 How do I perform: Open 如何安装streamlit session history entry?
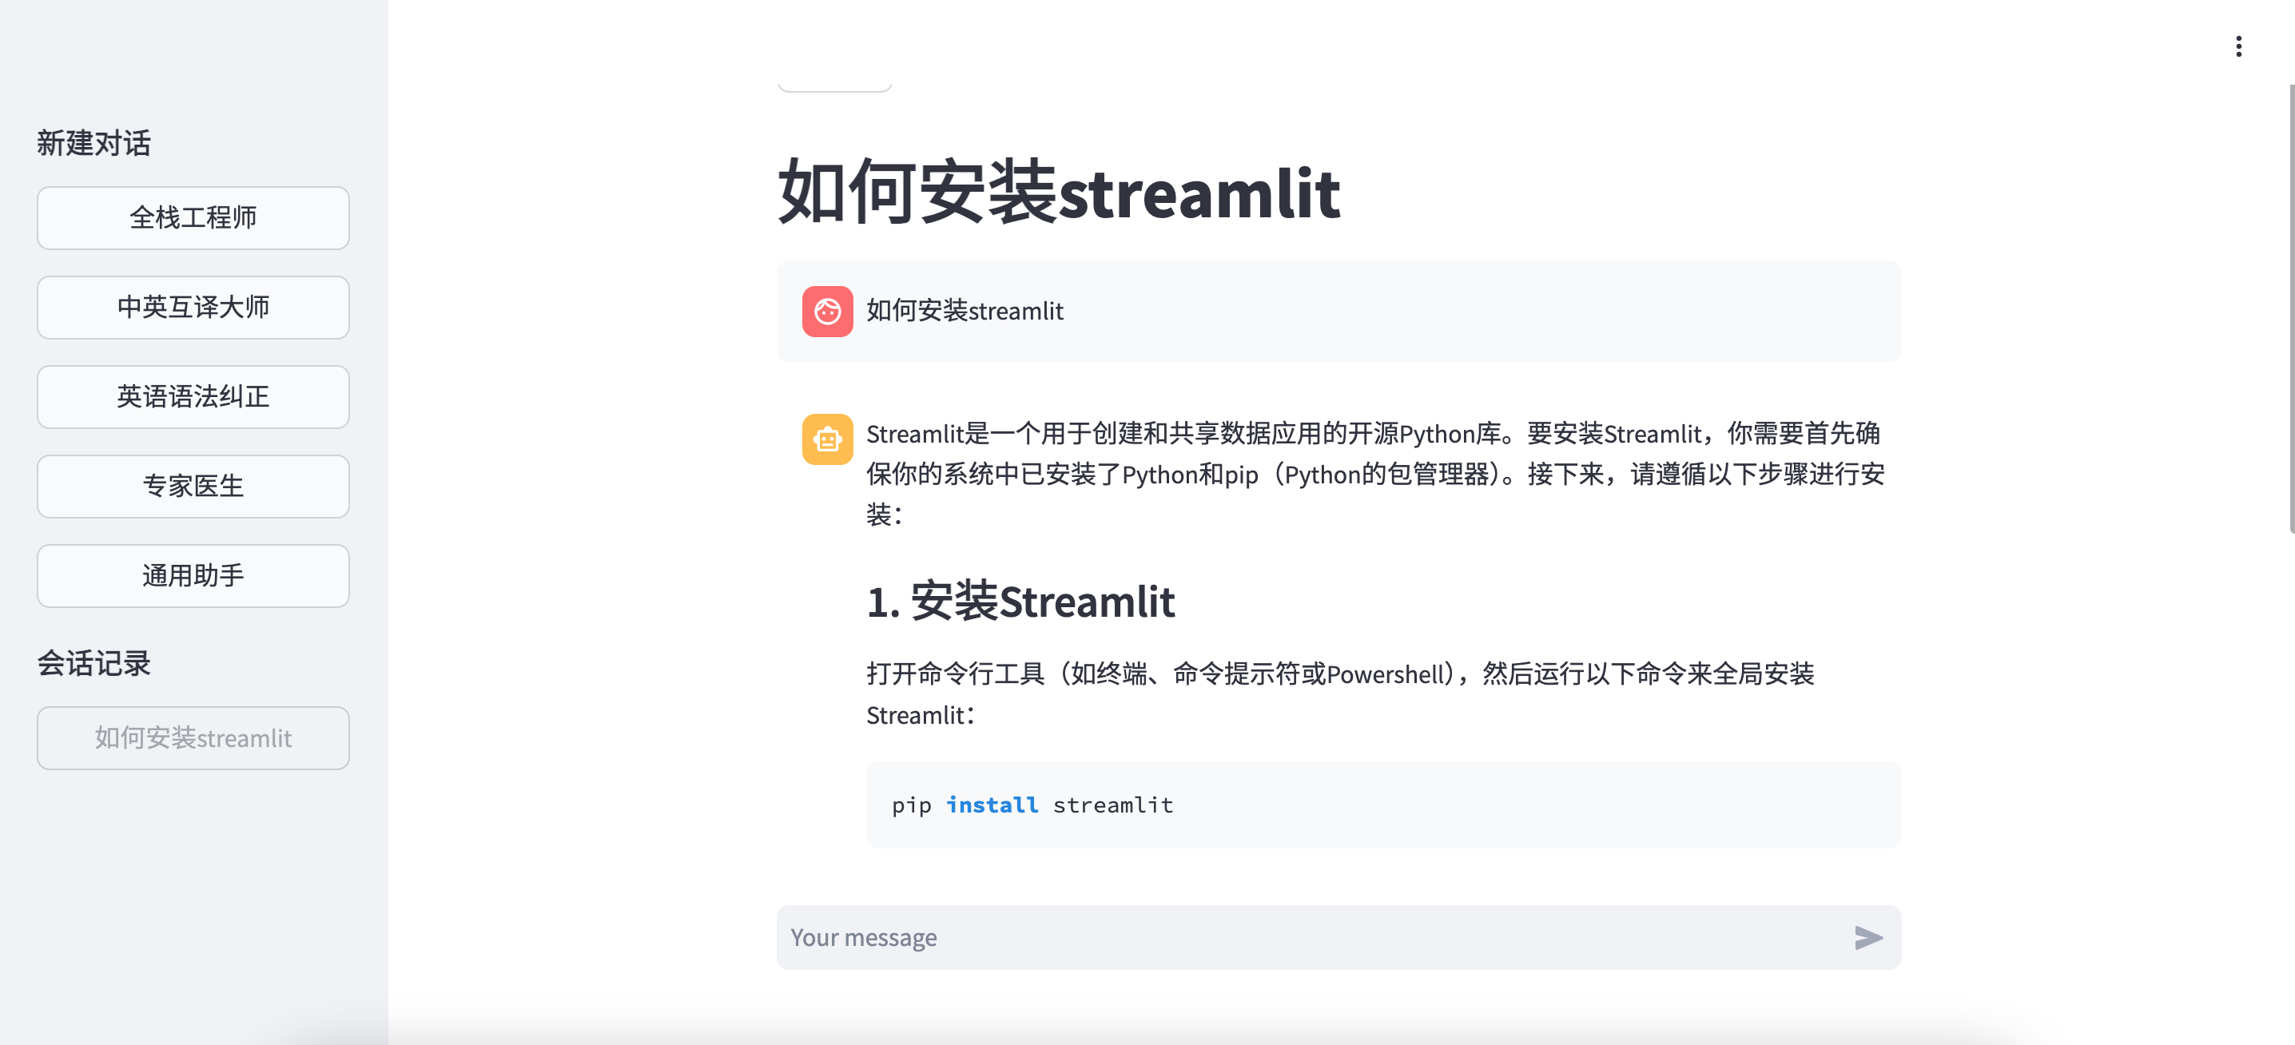tap(193, 737)
